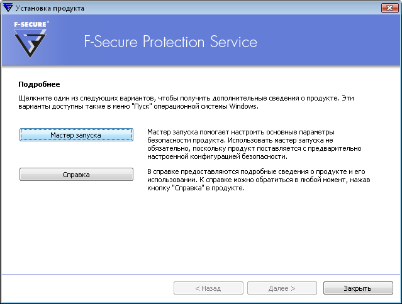The height and width of the screenshot is (304, 402).
Task: Click the empty blue banner area right of the title
Action: (x=333, y=43)
